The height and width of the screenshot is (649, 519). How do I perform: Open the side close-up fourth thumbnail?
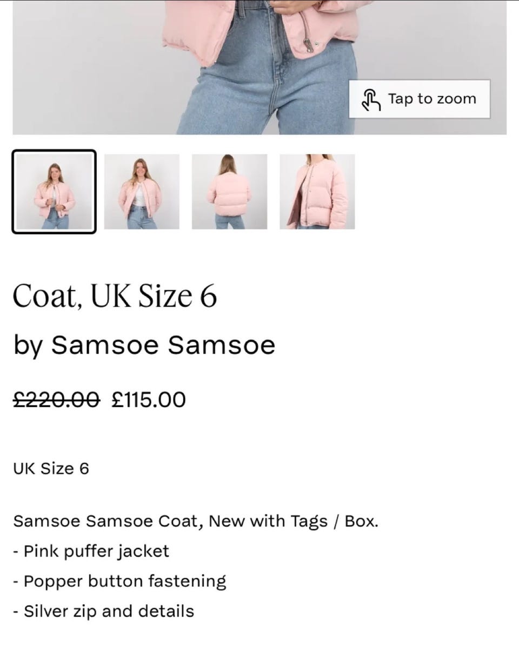[x=317, y=192]
